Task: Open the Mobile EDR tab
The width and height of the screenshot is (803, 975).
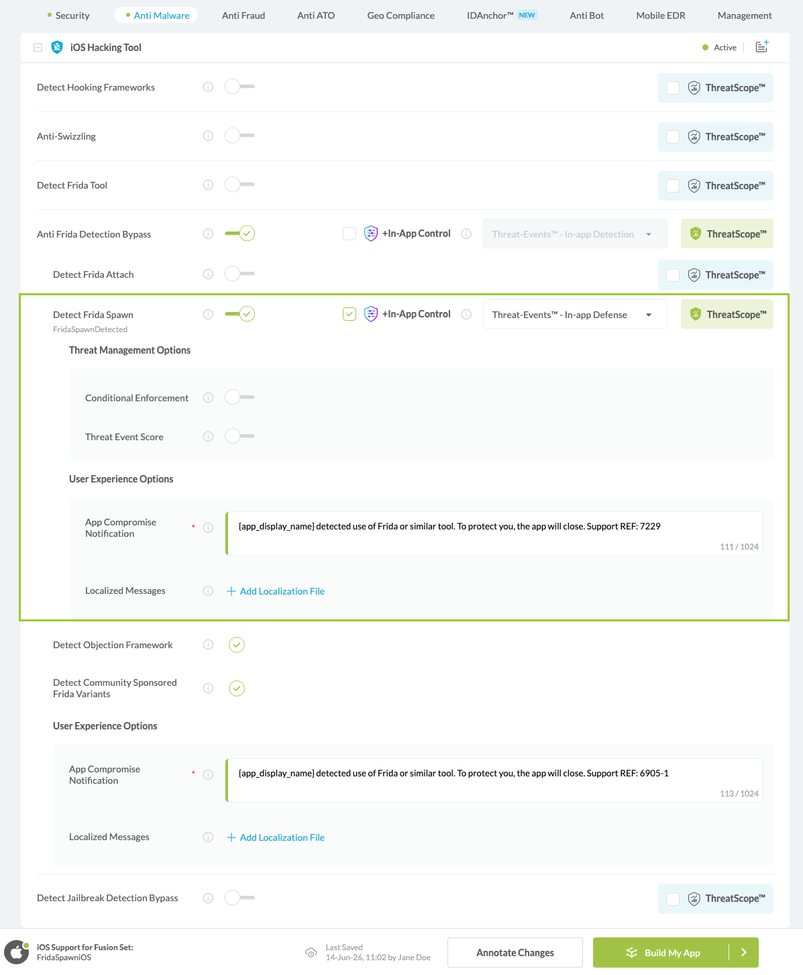Action: [661, 15]
